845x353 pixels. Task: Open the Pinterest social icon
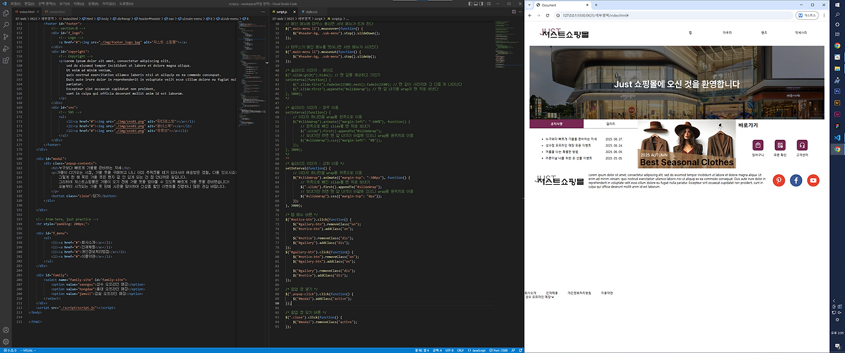[779, 180]
